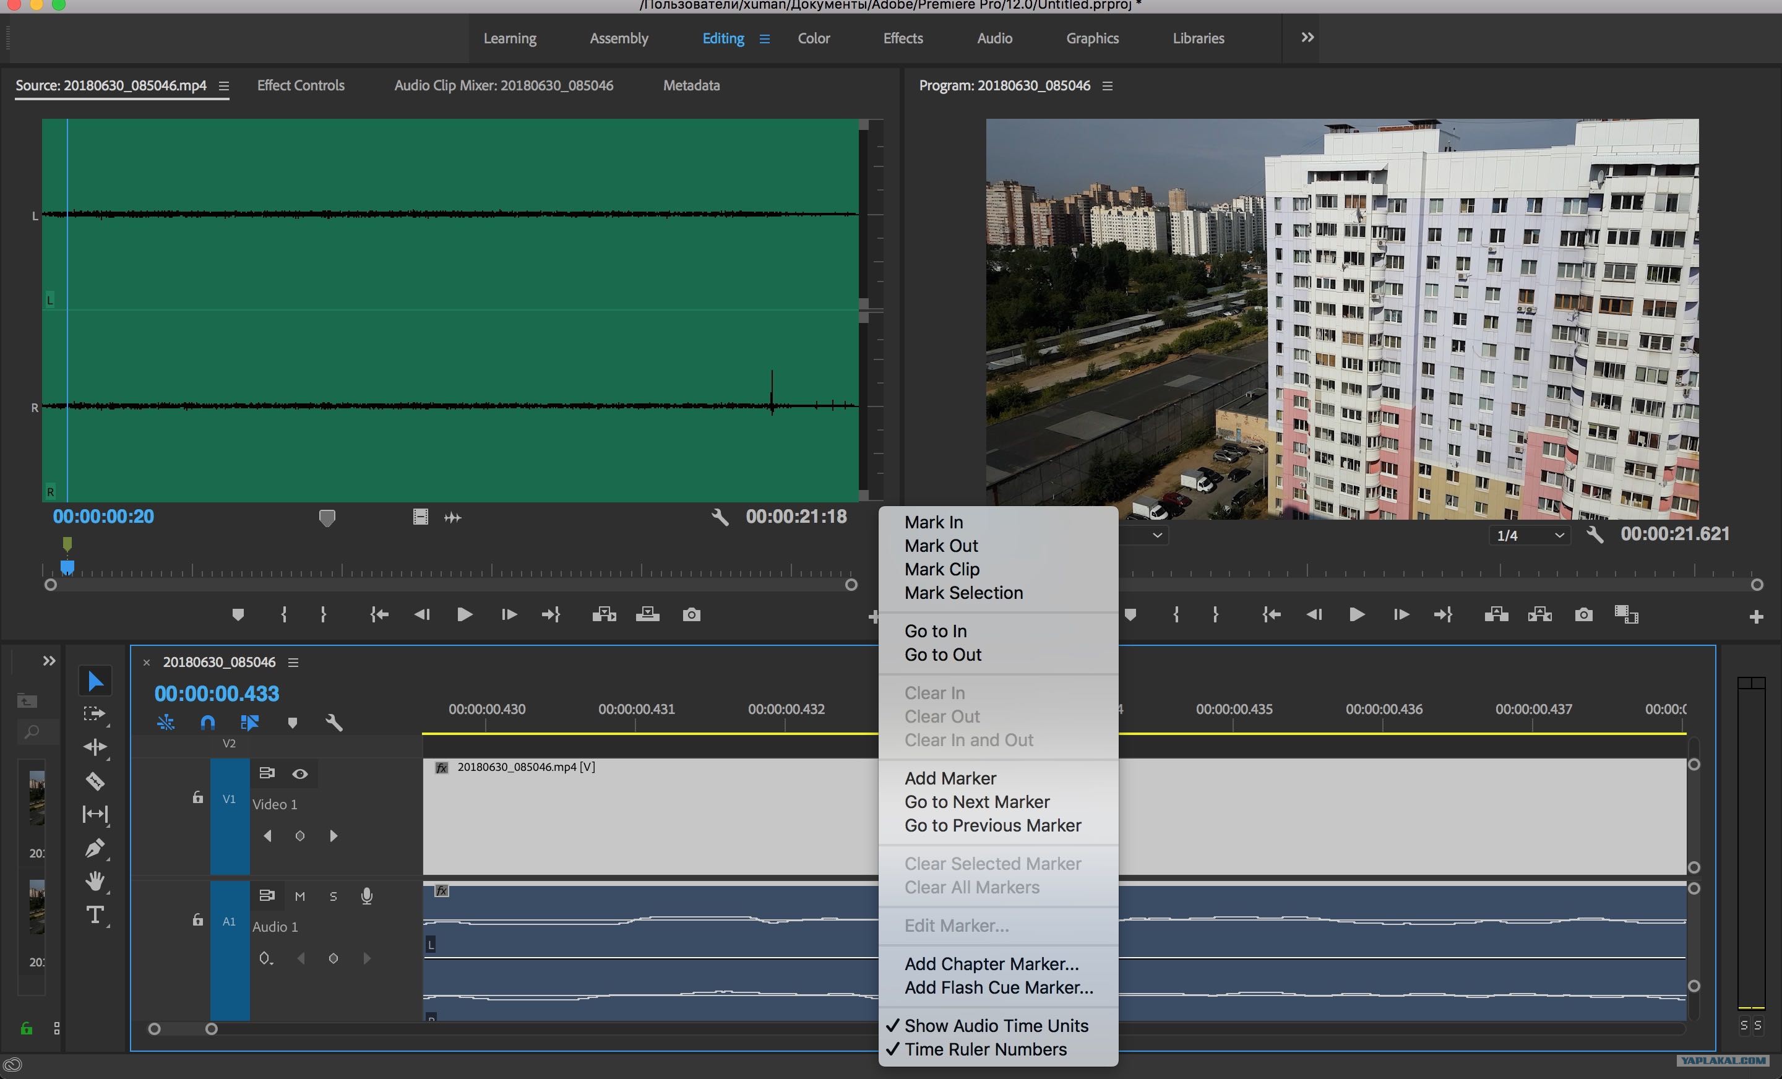The width and height of the screenshot is (1782, 1079).
Task: Select the Selection arrow tool
Action: click(95, 681)
